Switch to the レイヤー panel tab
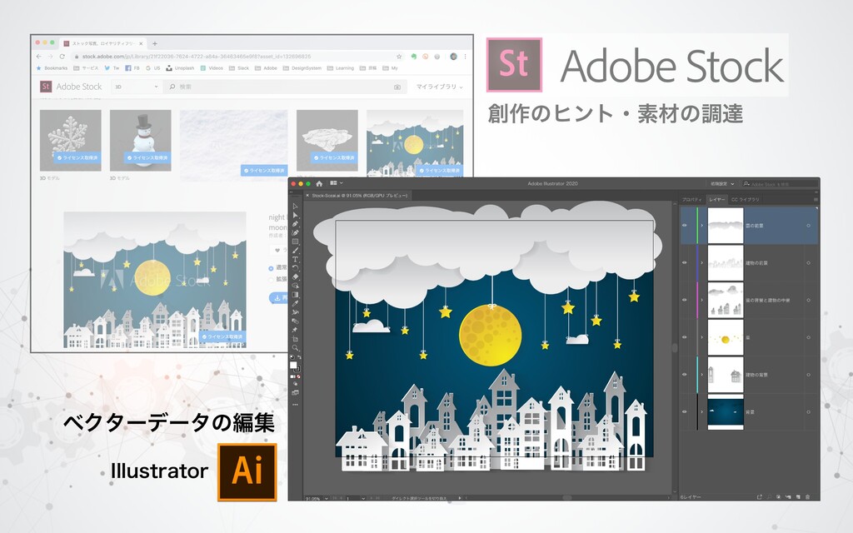Image resolution: width=853 pixels, height=533 pixels. point(716,200)
